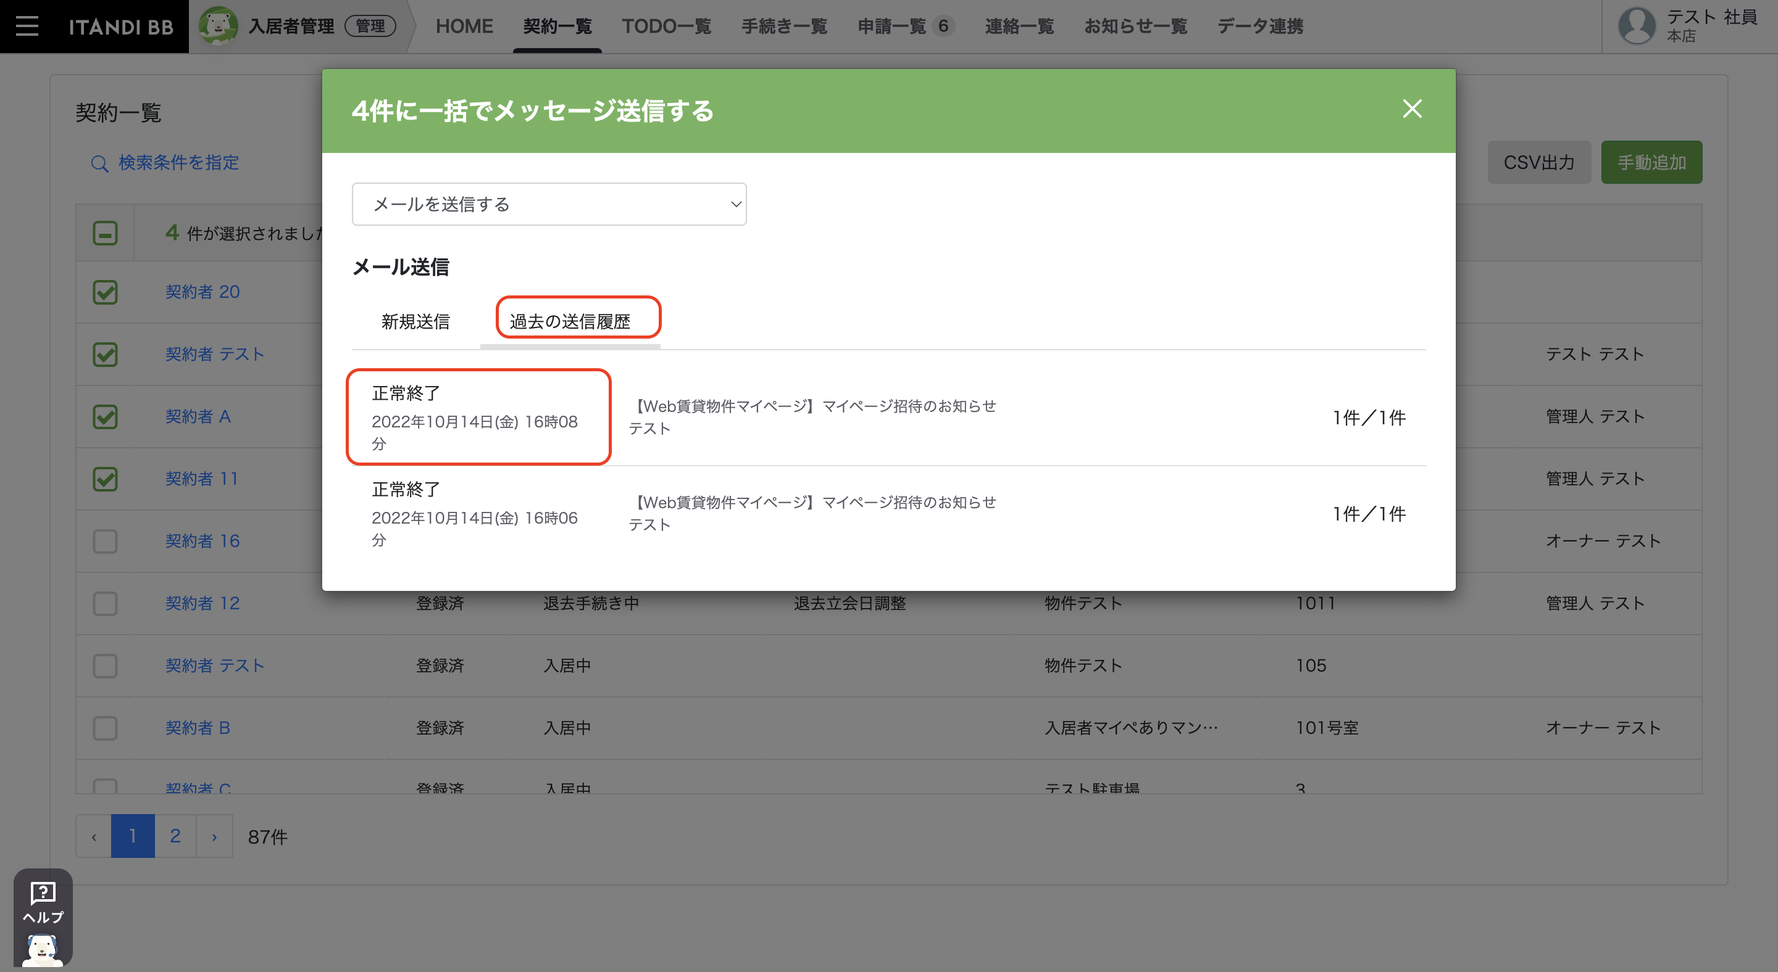Viewport: 1778px width, 972px height.
Task: Click the page 1 pagination button
Action: pyautogui.click(x=133, y=836)
